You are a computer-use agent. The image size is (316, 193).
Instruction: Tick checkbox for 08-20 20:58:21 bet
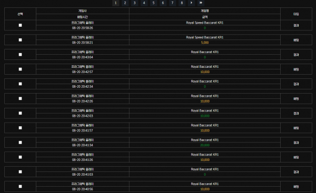(20, 40)
